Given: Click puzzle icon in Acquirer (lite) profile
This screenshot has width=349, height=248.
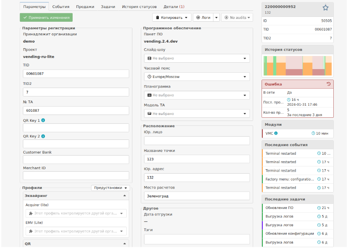Looking at the screenshot, I should (31, 213).
